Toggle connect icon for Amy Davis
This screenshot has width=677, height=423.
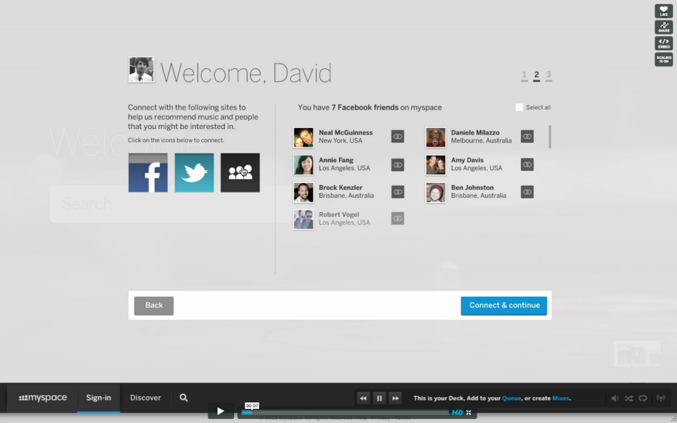pos(527,165)
